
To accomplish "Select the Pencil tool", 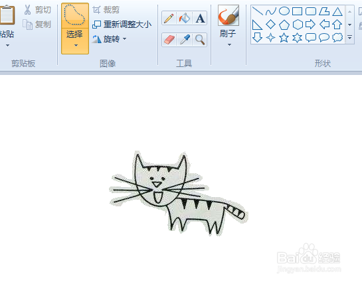I will click(169, 18).
